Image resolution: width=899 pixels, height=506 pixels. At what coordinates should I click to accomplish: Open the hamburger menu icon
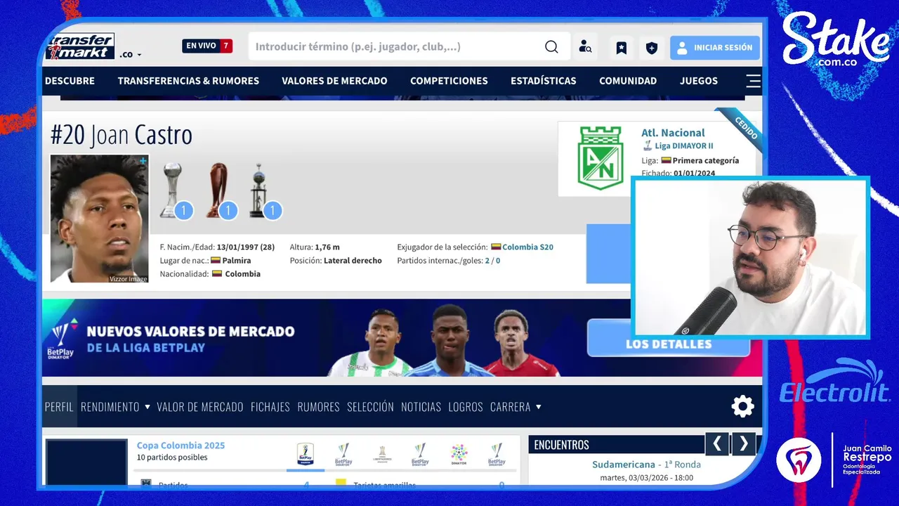[753, 81]
